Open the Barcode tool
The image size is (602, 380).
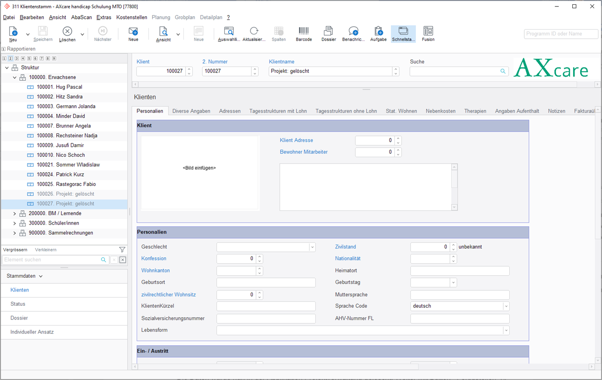point(304,34)
